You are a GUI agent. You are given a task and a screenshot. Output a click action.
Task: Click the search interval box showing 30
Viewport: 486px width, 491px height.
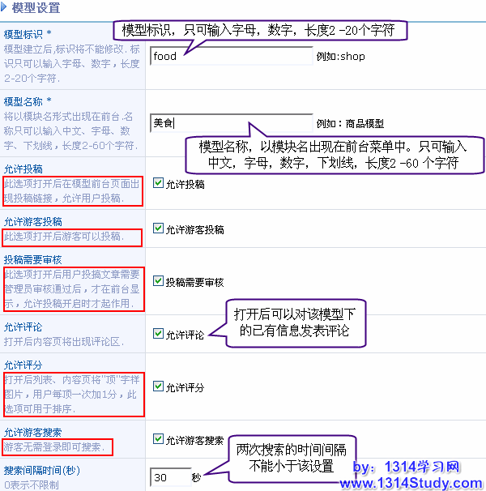tap(169, 477)
